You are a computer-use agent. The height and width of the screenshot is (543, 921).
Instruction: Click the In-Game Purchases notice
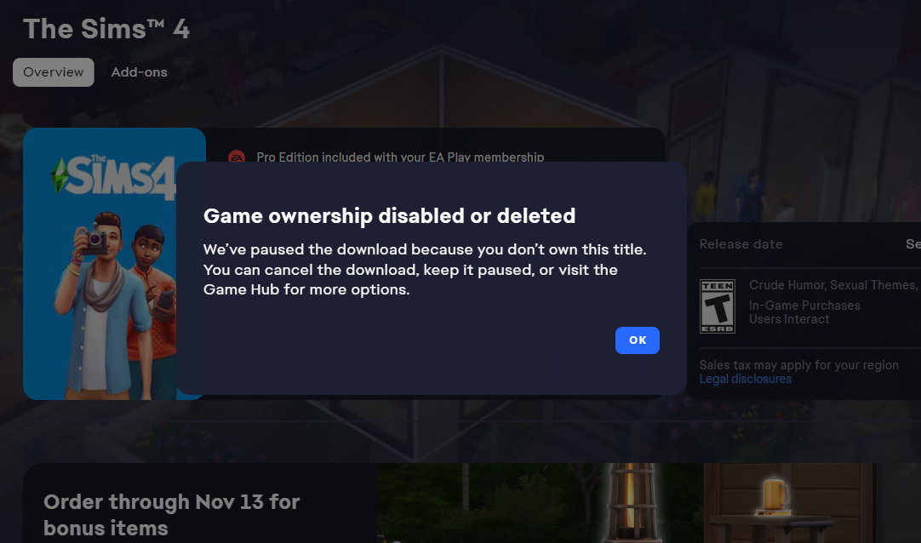point(804,306)
